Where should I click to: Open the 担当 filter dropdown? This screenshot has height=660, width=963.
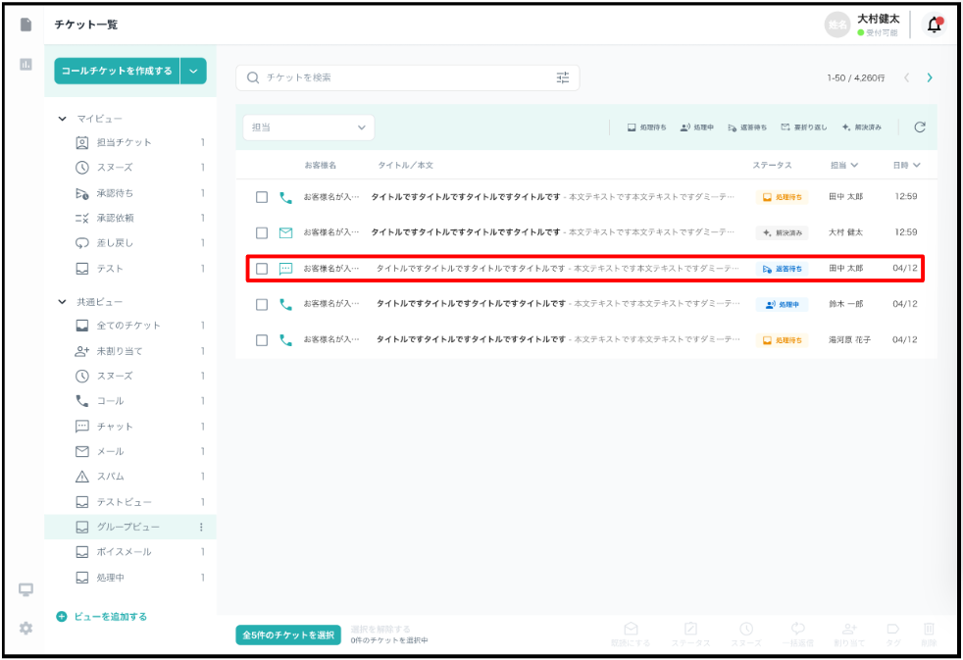pos(308,127)
